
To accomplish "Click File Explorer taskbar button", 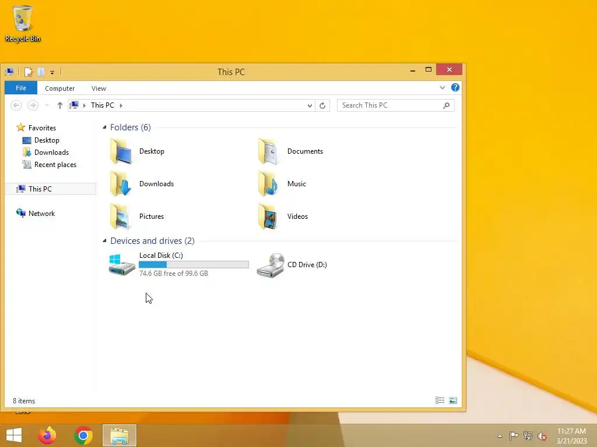I will [120, 435].
